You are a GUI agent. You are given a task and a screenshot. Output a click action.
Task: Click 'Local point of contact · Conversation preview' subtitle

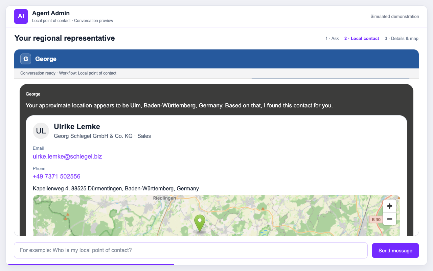[73, 21]
